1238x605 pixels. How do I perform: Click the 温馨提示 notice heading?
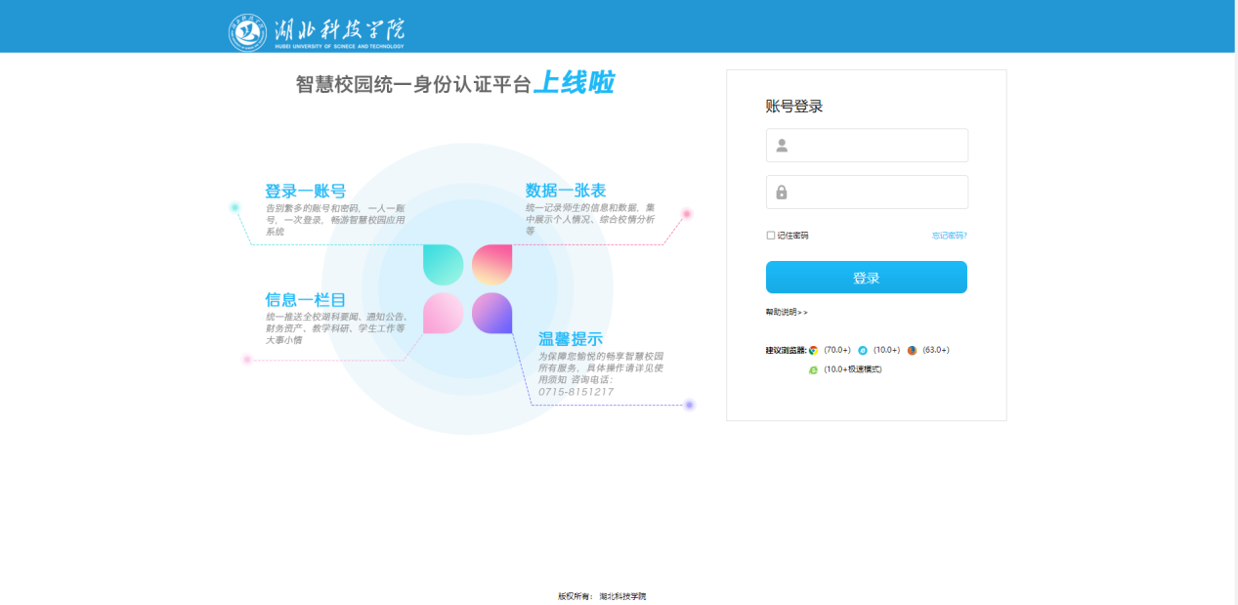[x=571, y=339]
